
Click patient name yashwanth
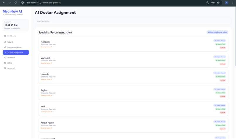tap(46, 58)
